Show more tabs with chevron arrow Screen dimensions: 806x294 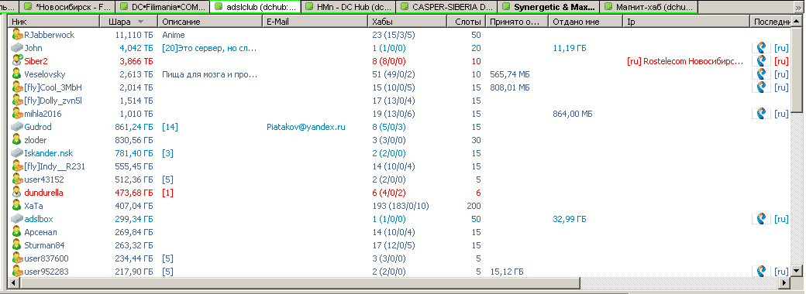pos(797,7)
